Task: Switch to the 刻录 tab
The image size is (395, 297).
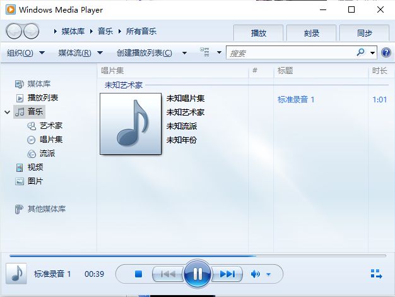Action: point(311,33)
